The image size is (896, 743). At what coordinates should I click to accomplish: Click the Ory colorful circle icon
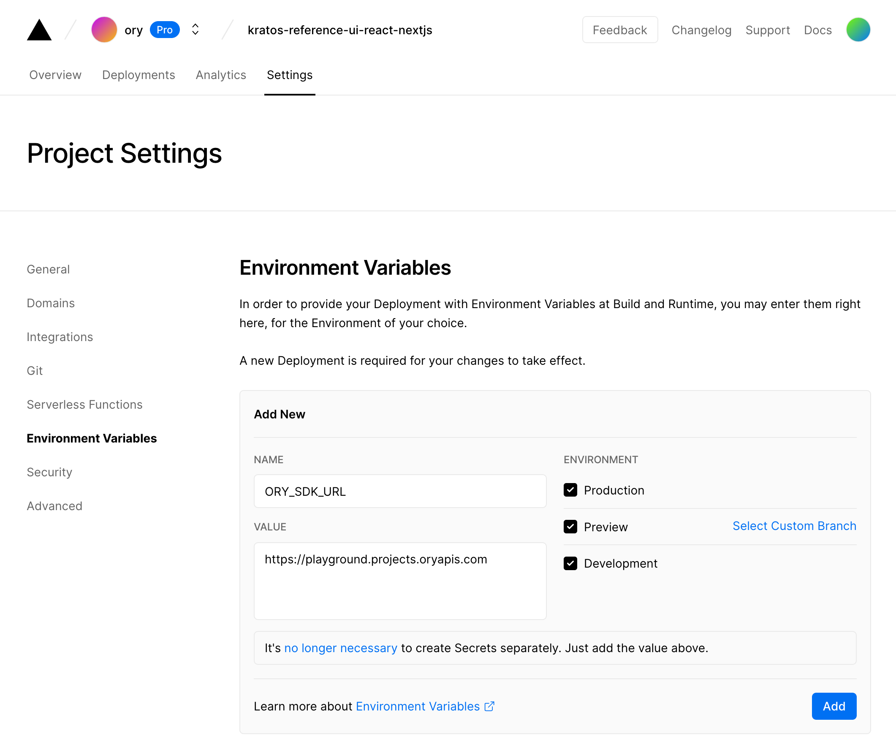[x=104, y=30]
